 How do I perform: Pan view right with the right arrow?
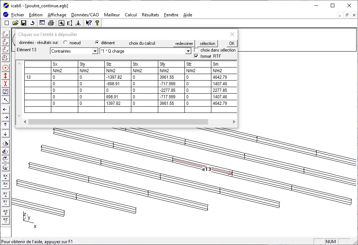click(x=5, y=118)
